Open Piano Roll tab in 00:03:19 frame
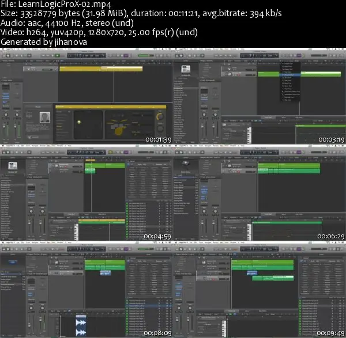Screen dimensions: 346x338 click(268, 117)
